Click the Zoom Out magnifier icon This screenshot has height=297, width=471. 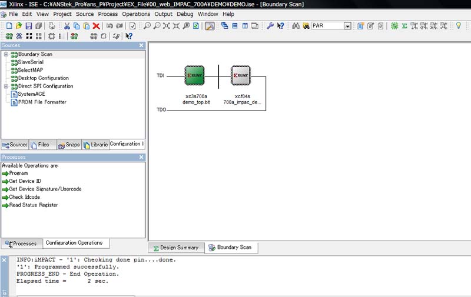[157, 26]
